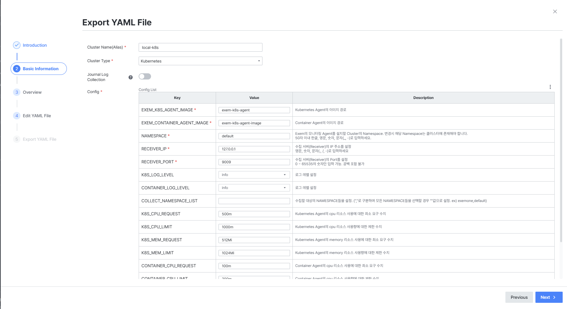Screen dimensions: 567x309
Task: Expand the K8S_LOG_LEVEL dropdown
Action: tap(254, 175)
